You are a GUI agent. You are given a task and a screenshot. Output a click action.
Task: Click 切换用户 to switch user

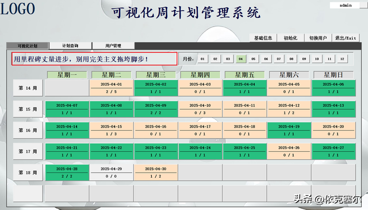318,38
